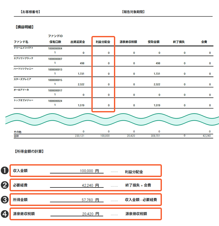
Task: Click 1,519 in the 出資返戻金 column
Action: (x=81, y=105)
